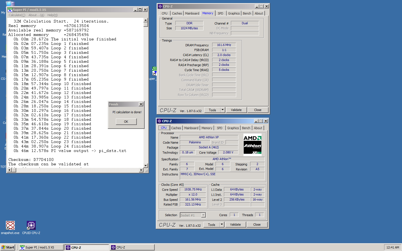Select Caches tab in upper CPU-Z window
The height and width of the screenshot is (251, 402).
tap(177, 13)
